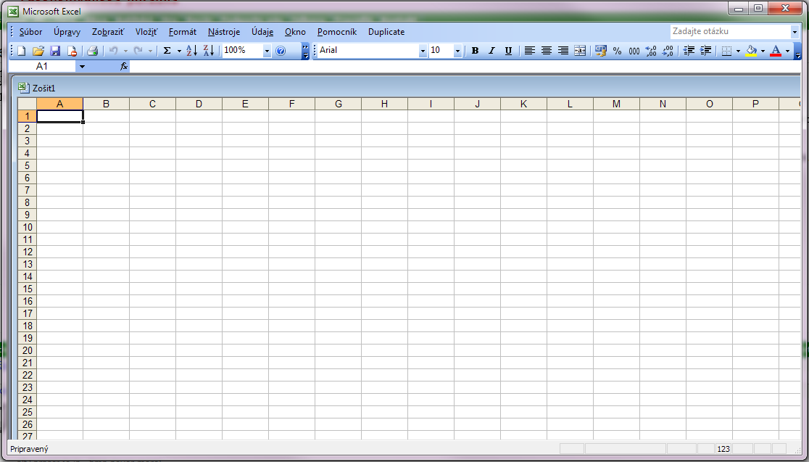Open the zoom 100% dropdown
Image resolution: width=809 pixels, height=462 pixels.
pyautogui.click(x=267, y=51)
